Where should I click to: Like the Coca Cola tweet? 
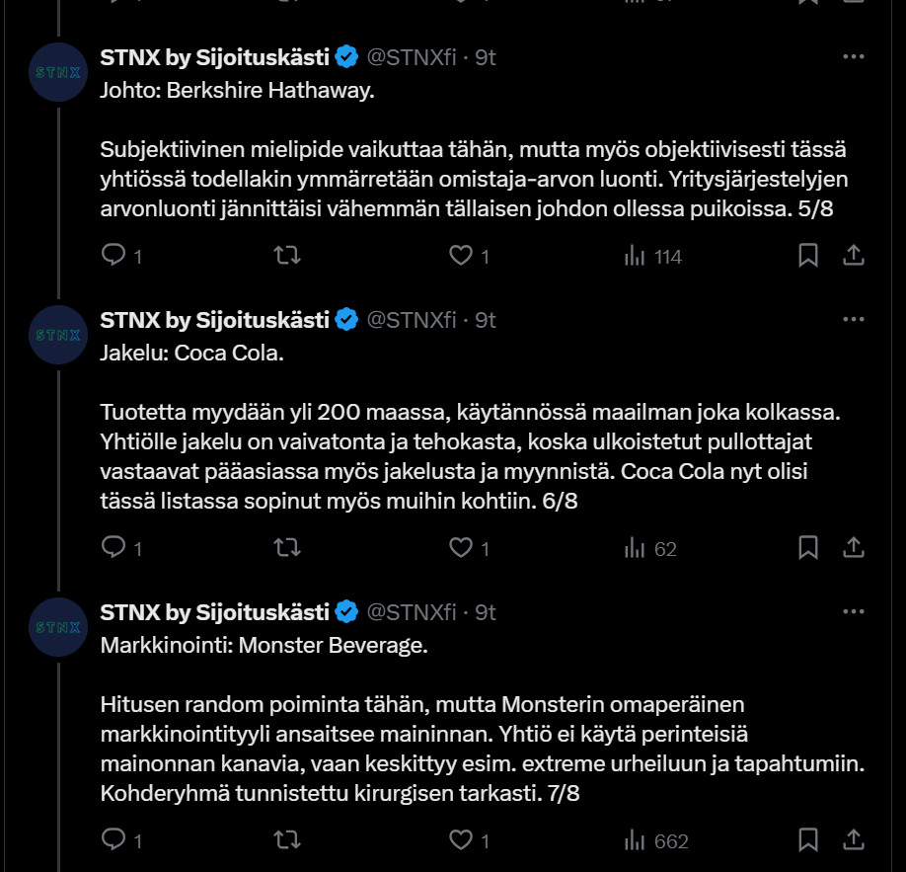tap(461, 548)
